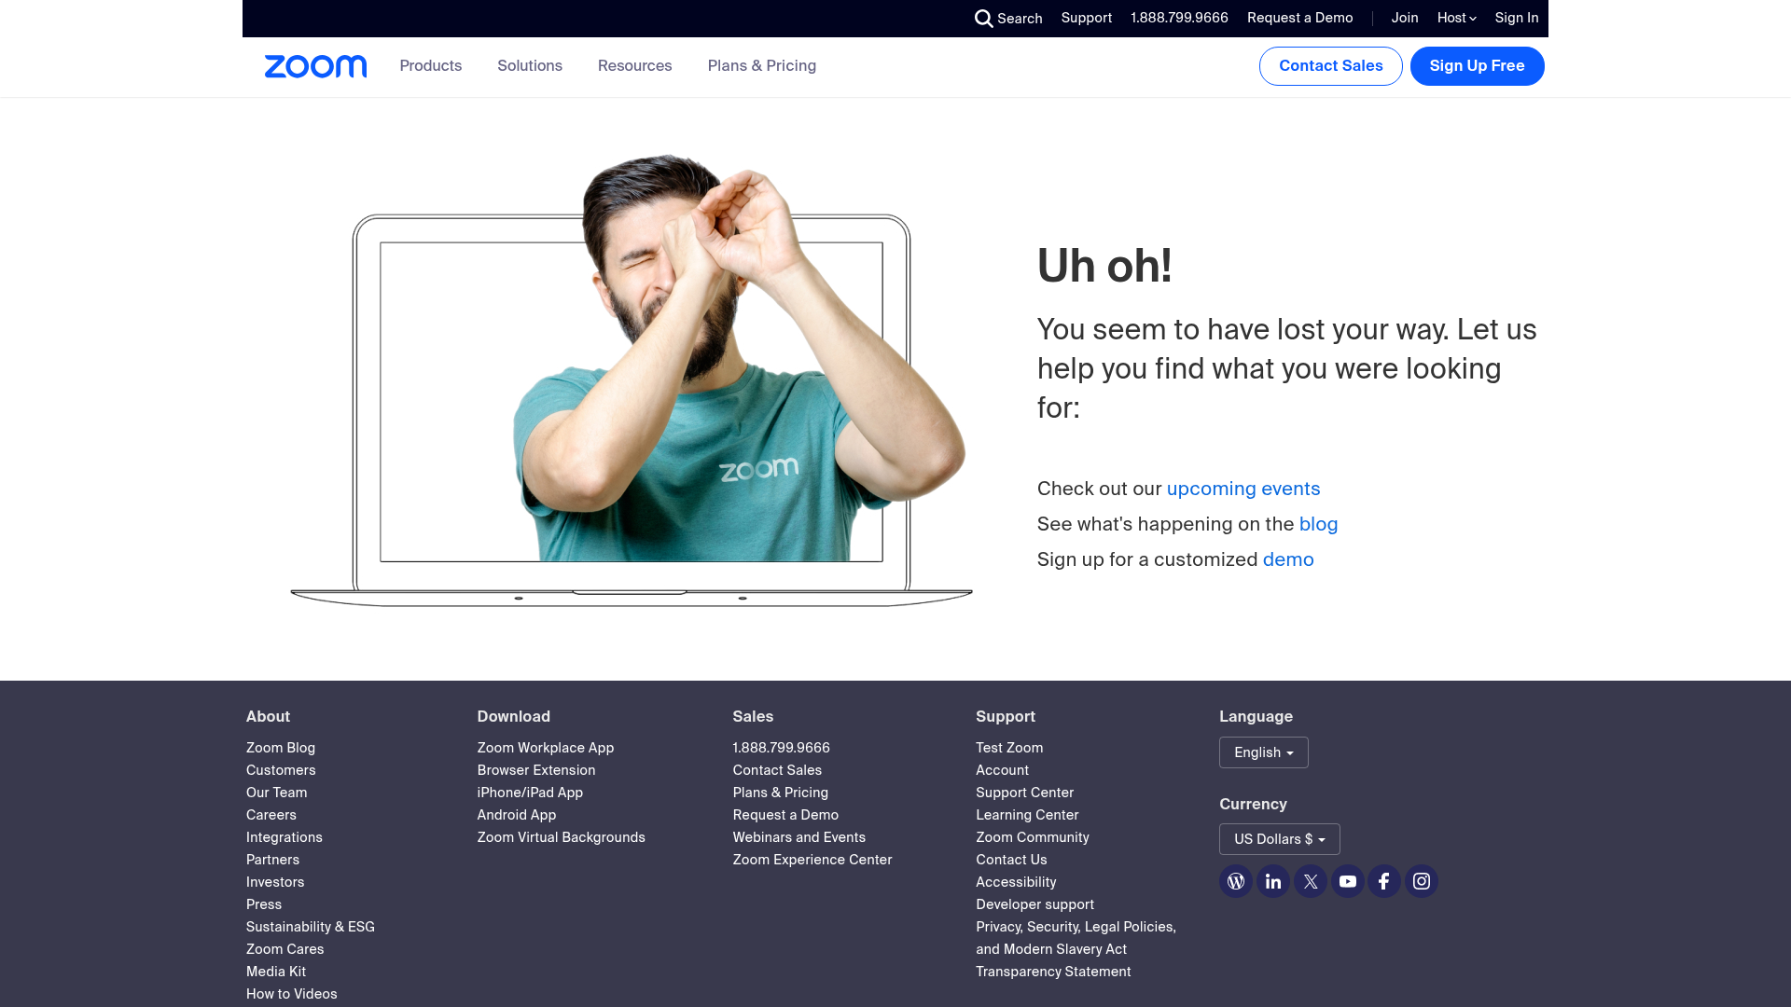Viewport: 1791px width, 1007px height.
Task: Call the top bar phone number 1.888.799.9666
Action: (x=1180, y=18)
